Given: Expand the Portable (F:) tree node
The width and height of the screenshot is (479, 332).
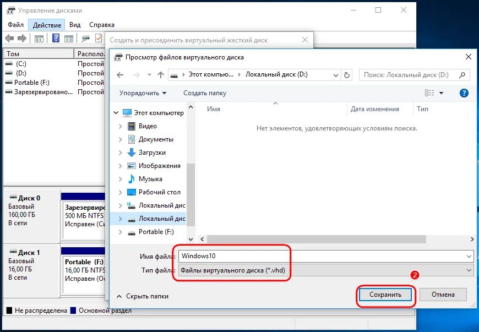Looking at the screenshot, I should pyautogui.click(x=120, y=232).
